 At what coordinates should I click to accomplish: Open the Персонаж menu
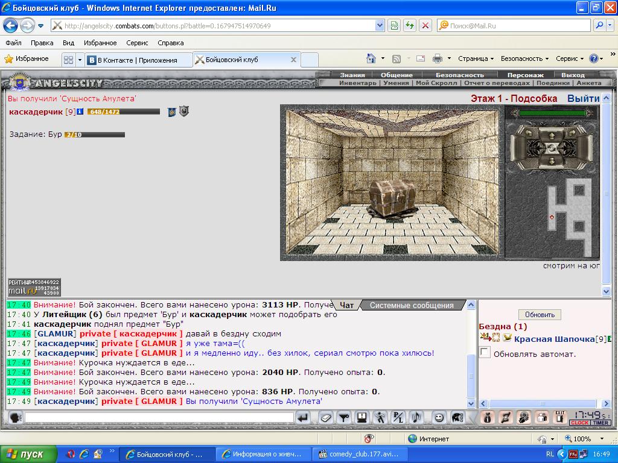pos(526,75)
